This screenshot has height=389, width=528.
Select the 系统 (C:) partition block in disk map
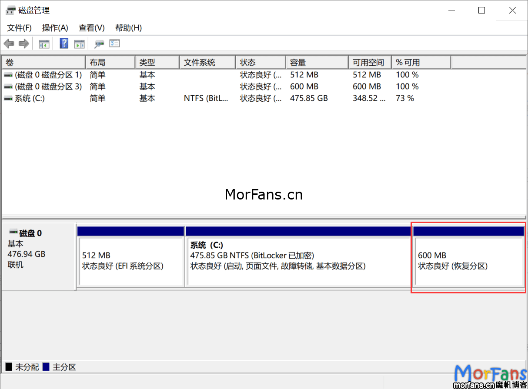point(298,256)
